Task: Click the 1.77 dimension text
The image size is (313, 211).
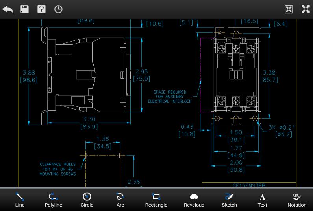Action: [236, 148]
